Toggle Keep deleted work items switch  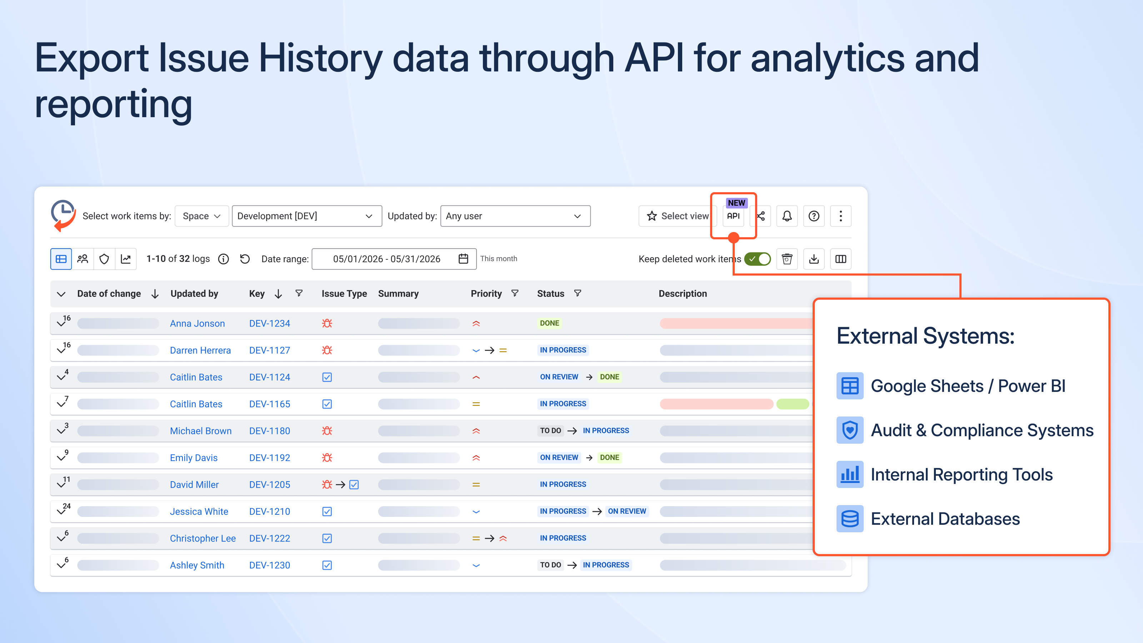757,259
